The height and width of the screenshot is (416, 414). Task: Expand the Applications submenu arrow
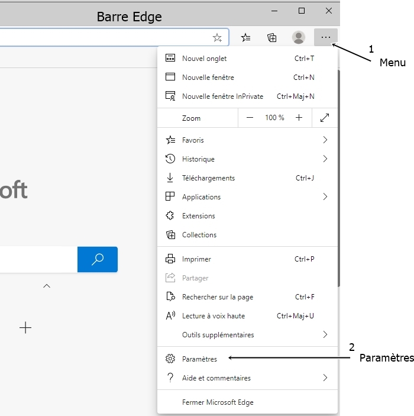(325, 196)
